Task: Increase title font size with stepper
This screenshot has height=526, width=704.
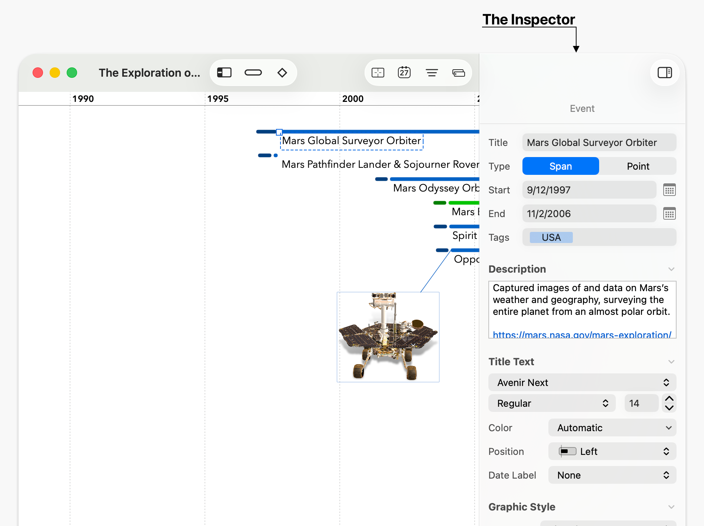Action: (669, 399)
